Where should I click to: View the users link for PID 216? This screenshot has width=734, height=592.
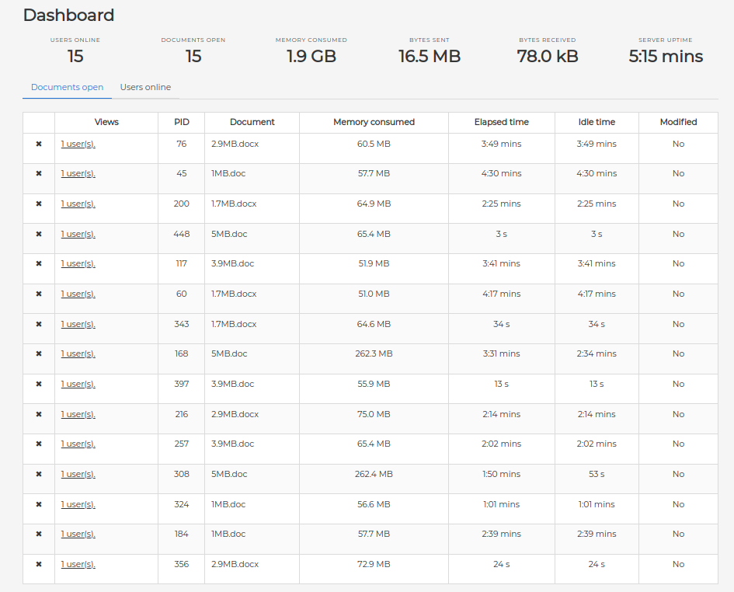[x=78, y=414]
